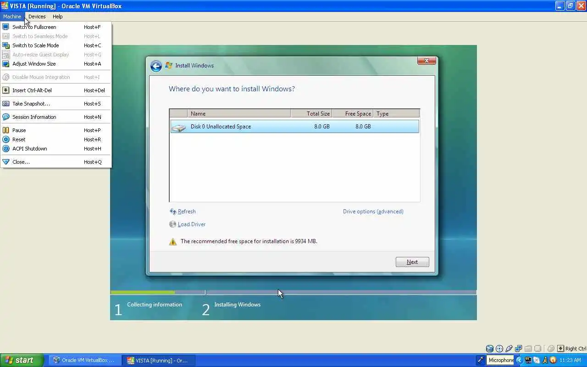
Task: Click the Next button
Action: 412,262
